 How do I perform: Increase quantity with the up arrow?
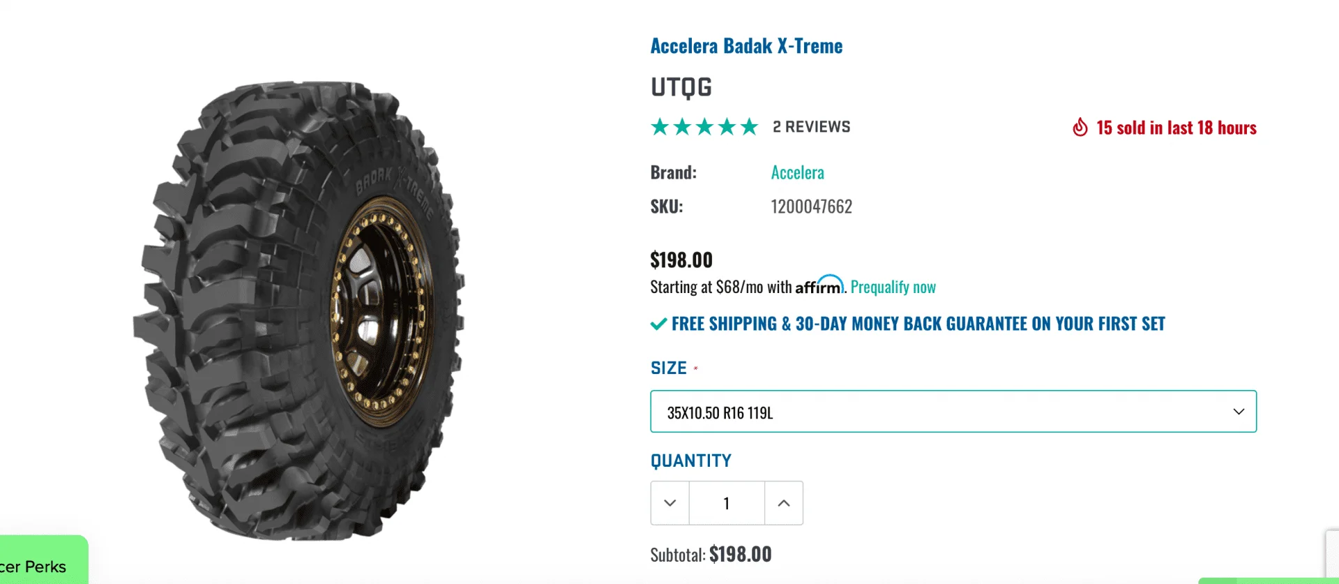coord(784,503)
